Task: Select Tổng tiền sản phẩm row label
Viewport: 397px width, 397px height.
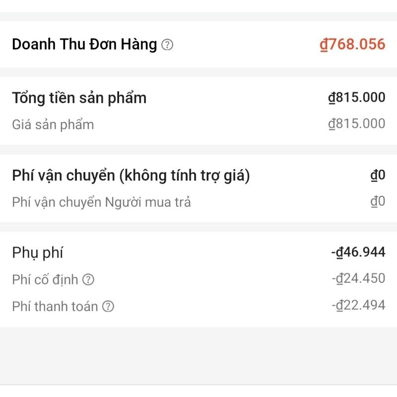Action: click(x=79, y=98)
